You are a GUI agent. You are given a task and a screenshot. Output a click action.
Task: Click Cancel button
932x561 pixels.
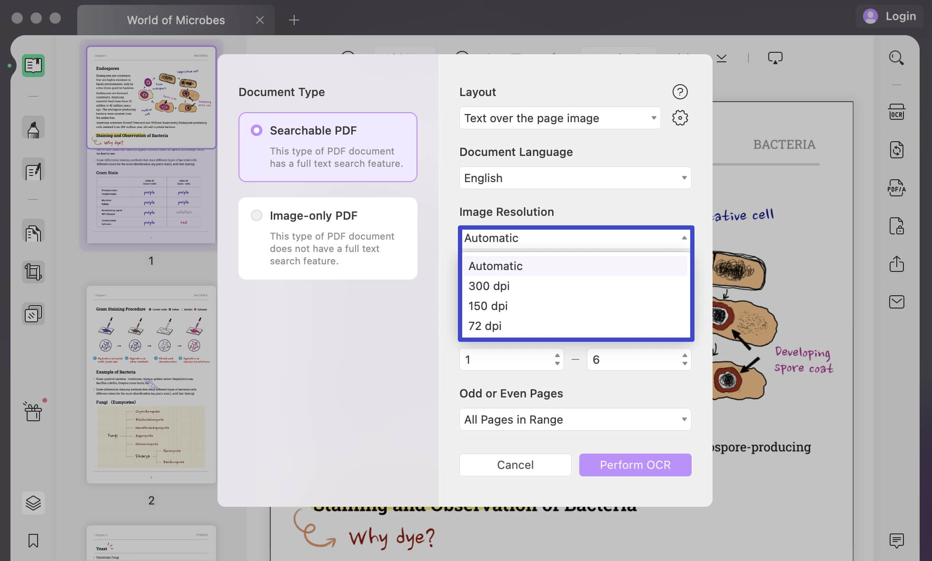(515, 464)
